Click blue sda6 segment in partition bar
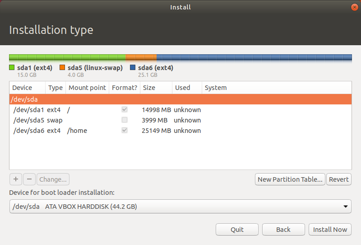This screenshot has width=361, height=245. 254,57
